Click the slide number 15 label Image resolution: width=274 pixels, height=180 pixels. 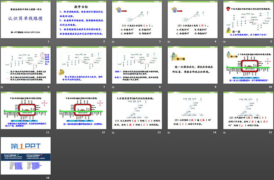pos(269,132)
